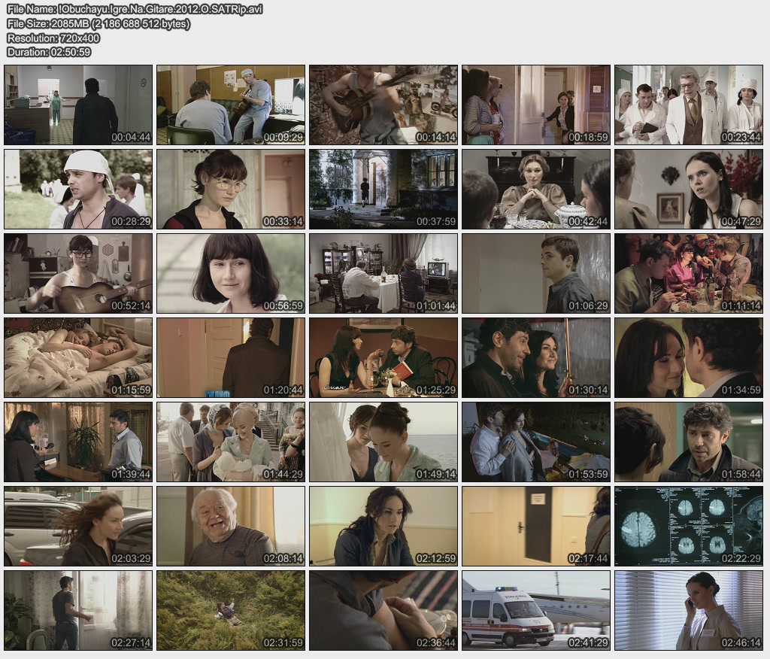Click the brain MRI scan frame at 02:22:29
Viewport: 770px width, 659px height.
689,527
